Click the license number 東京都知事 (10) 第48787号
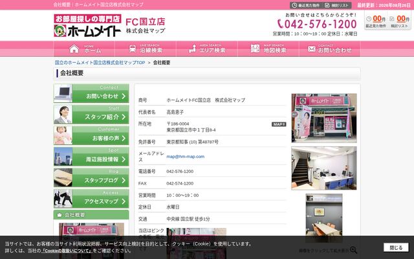The image size is (414, 259). click(193, 142)
